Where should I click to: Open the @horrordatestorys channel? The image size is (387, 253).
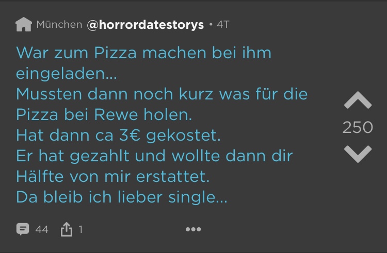(x=146, y=25)
